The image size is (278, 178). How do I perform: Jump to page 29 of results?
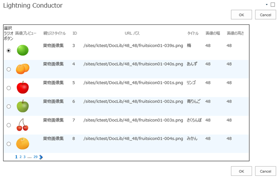(36, 157)
